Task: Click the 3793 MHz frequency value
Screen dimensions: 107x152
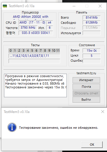Action: [x=28, y=28]
